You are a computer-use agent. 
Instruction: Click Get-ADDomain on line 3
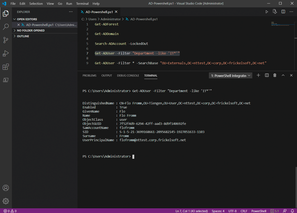coord(106,34)
